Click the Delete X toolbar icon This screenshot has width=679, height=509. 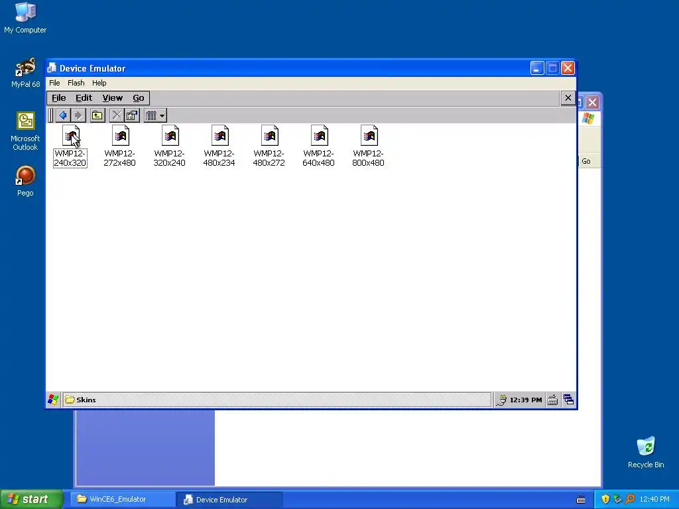pos(117,115)
